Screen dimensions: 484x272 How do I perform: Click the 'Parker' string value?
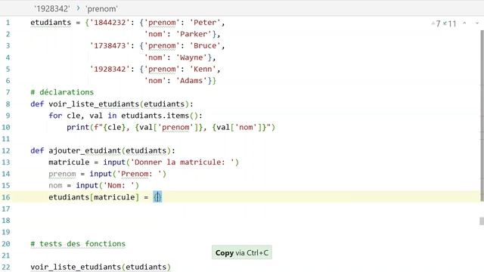click(x=194, y=34)
